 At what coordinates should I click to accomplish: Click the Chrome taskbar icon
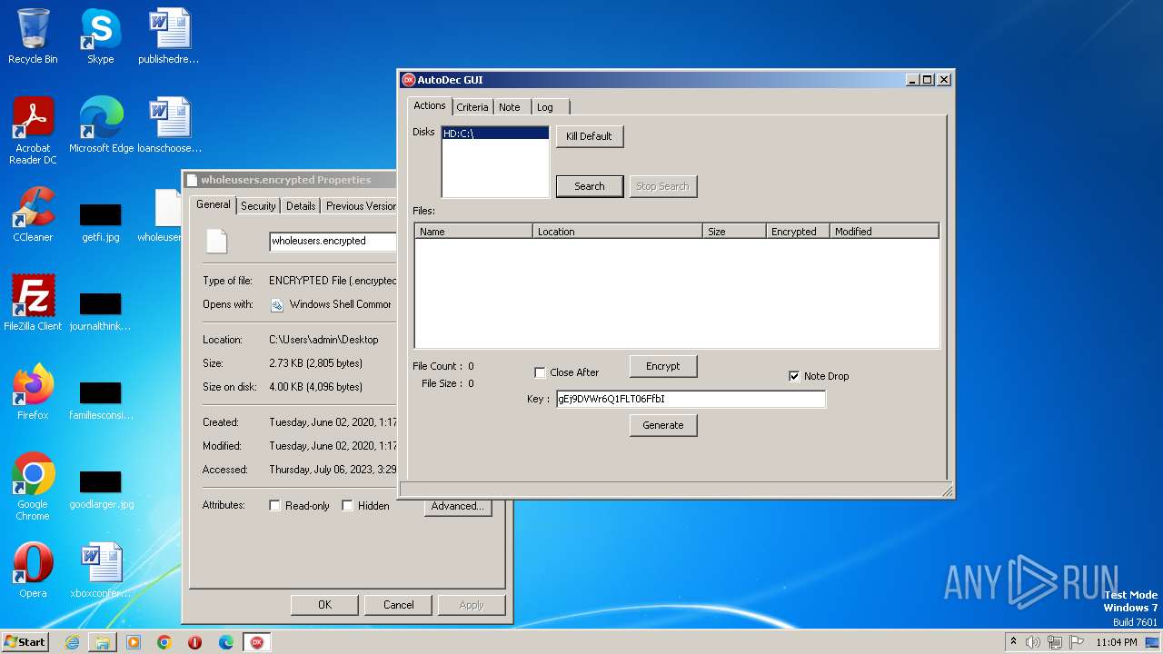[x=164, y=642]
